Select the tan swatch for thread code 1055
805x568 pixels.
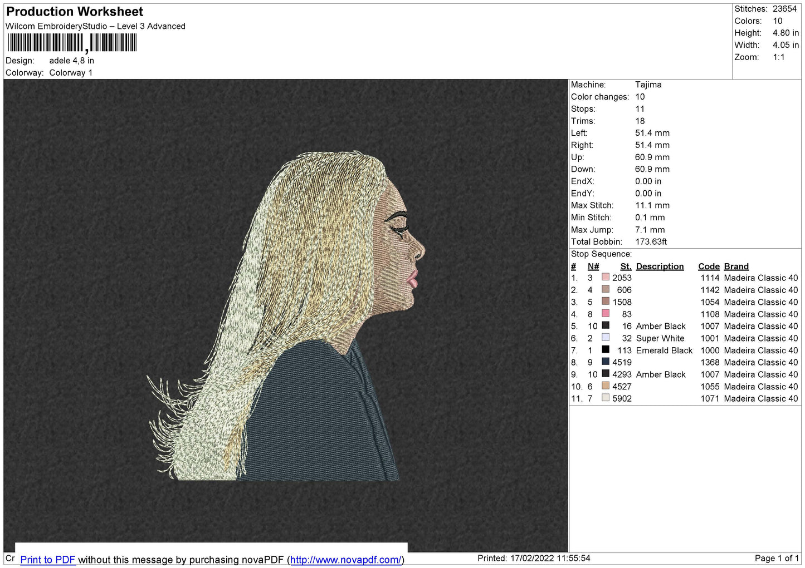[606, 386]
